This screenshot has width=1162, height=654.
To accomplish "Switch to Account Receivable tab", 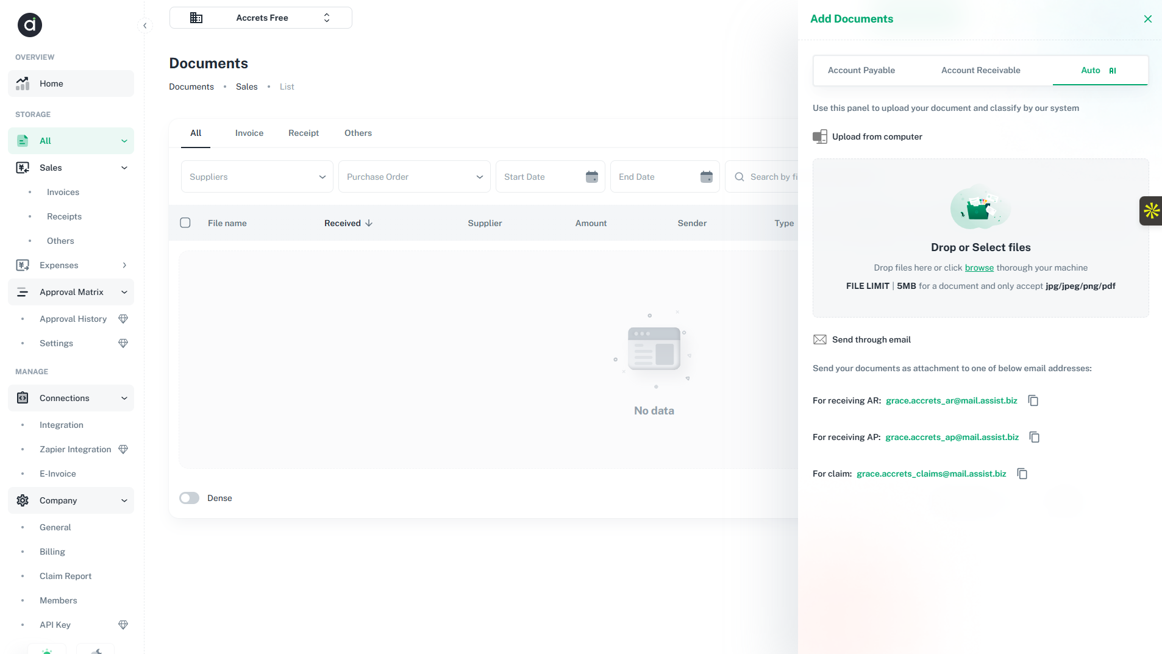I will tap(981, 70).
